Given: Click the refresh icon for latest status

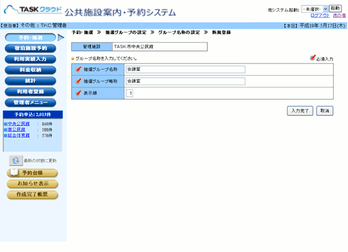Looking at the screenshot, I should [16, 161].
